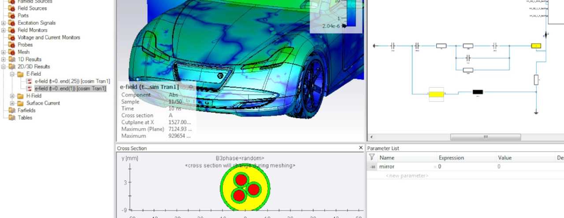Click the Expression column header
The width and height of the screenshot is (564, 218).
point(451,158)
